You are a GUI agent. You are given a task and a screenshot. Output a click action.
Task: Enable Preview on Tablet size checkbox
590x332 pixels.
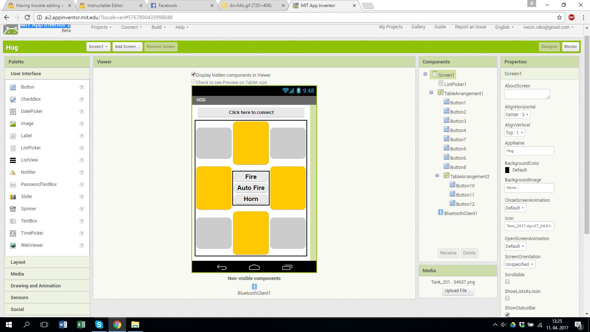point(194,82)
